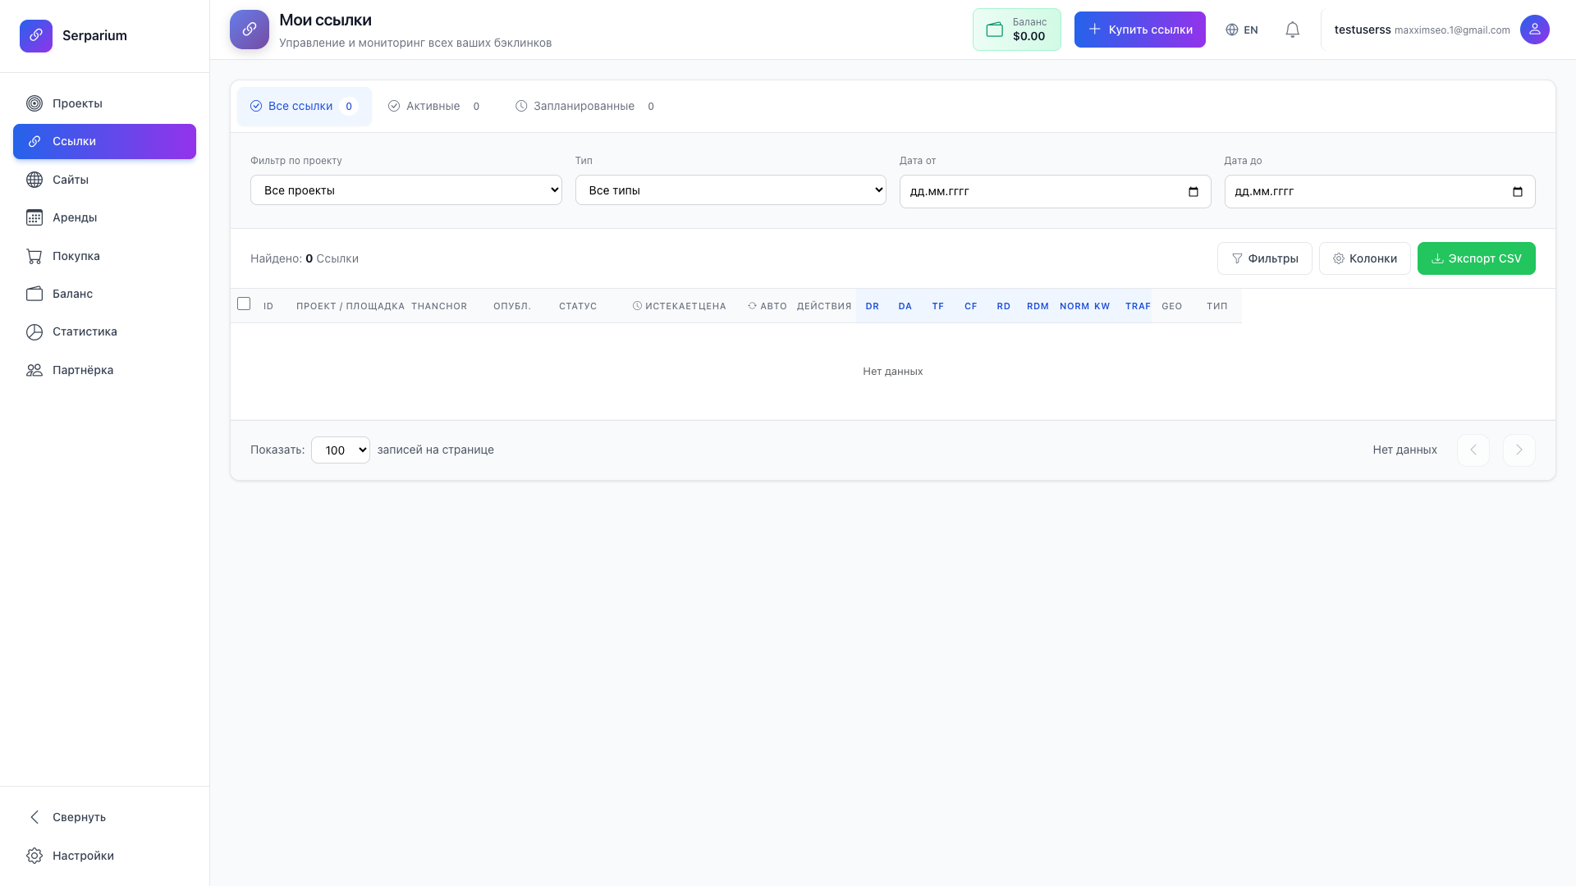Sort the table by the DR column

872,306
